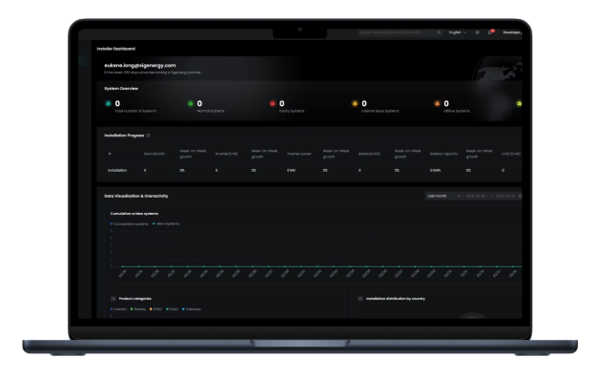Click the Installation Progress help icon

point(148,136)
